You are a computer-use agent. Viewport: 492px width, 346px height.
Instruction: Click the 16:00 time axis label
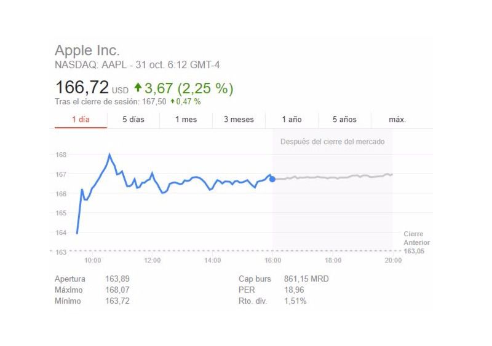pyautogui.click(x=273, y=261)
